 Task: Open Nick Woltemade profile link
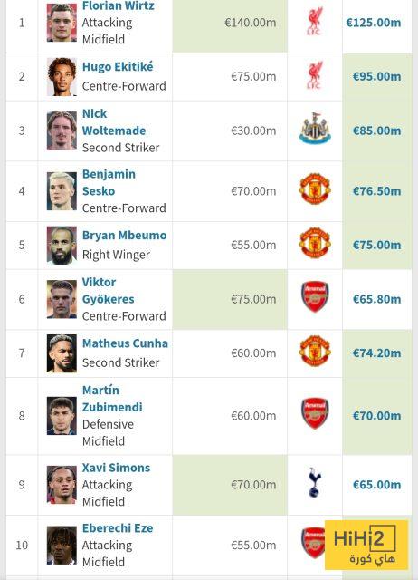pyautogui.click(x=114, y=122)
